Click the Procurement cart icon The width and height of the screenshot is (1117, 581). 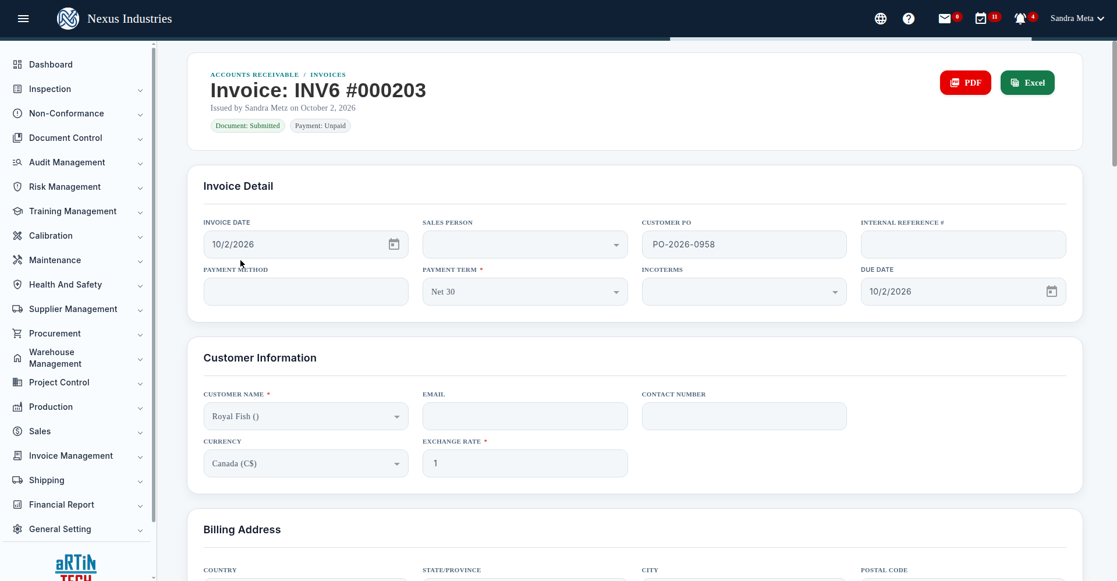[x=17, y=334]
